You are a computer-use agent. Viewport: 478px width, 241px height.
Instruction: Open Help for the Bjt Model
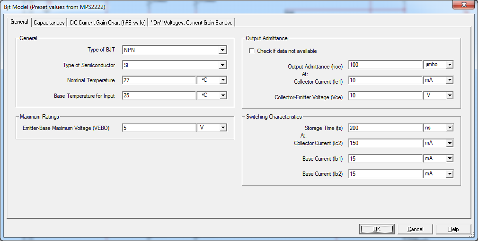pos(453,229)
